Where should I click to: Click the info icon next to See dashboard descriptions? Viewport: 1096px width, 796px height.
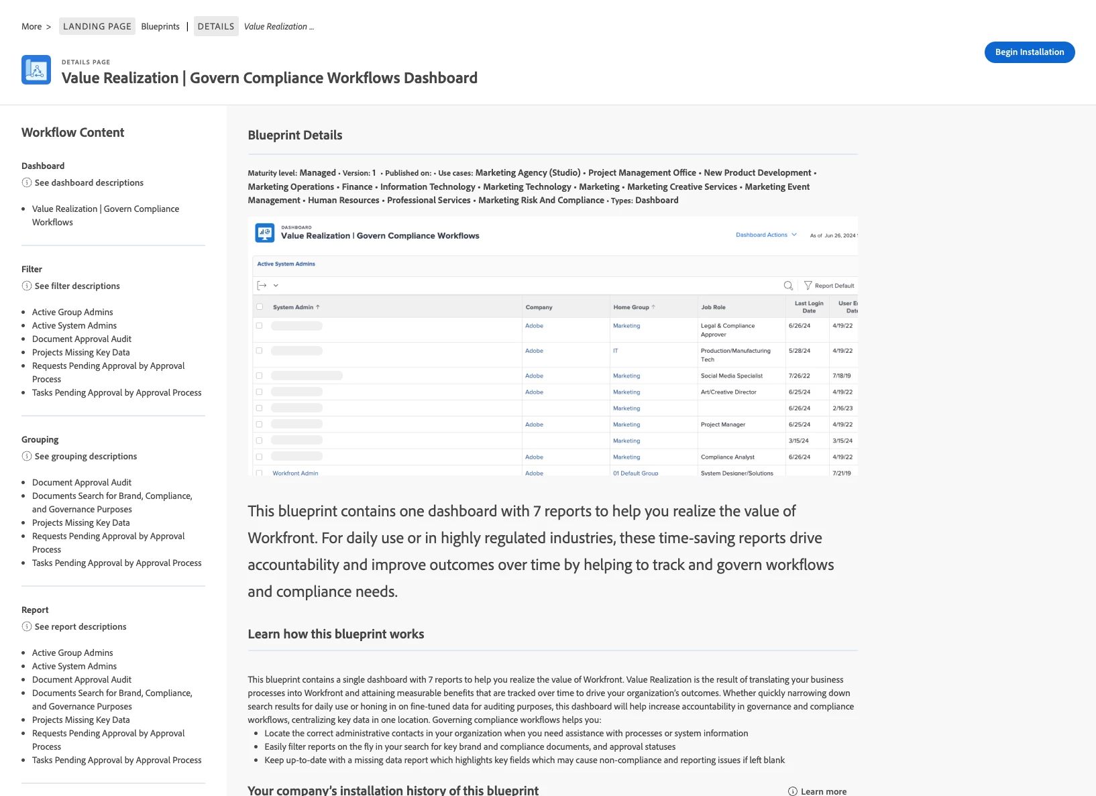27,182
